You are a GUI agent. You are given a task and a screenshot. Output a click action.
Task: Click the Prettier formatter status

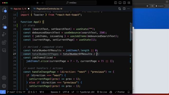click(120, 92)
